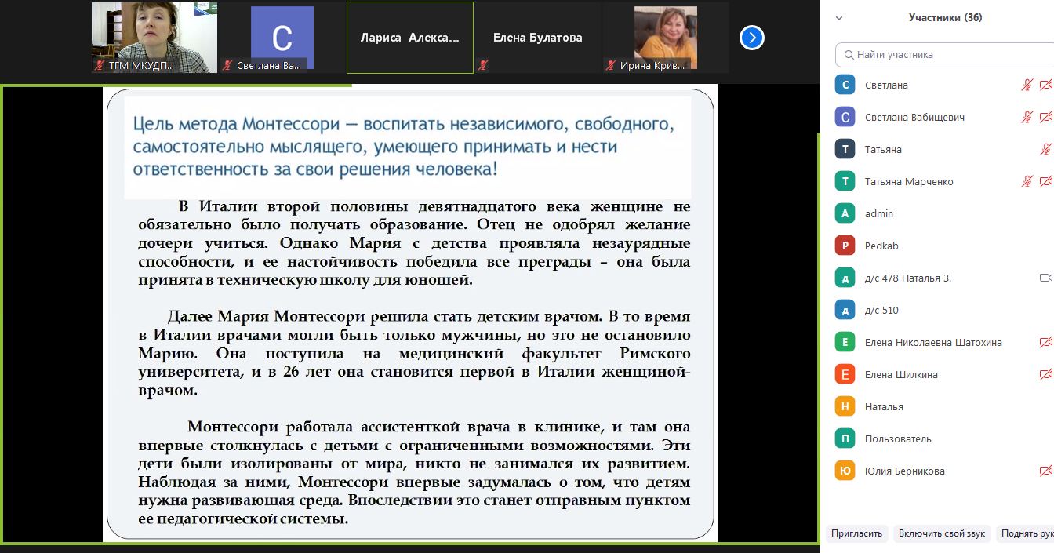
Task: Click camera-off icon for Елена Николаевна Шатохина
Action: coord(1045,343)
